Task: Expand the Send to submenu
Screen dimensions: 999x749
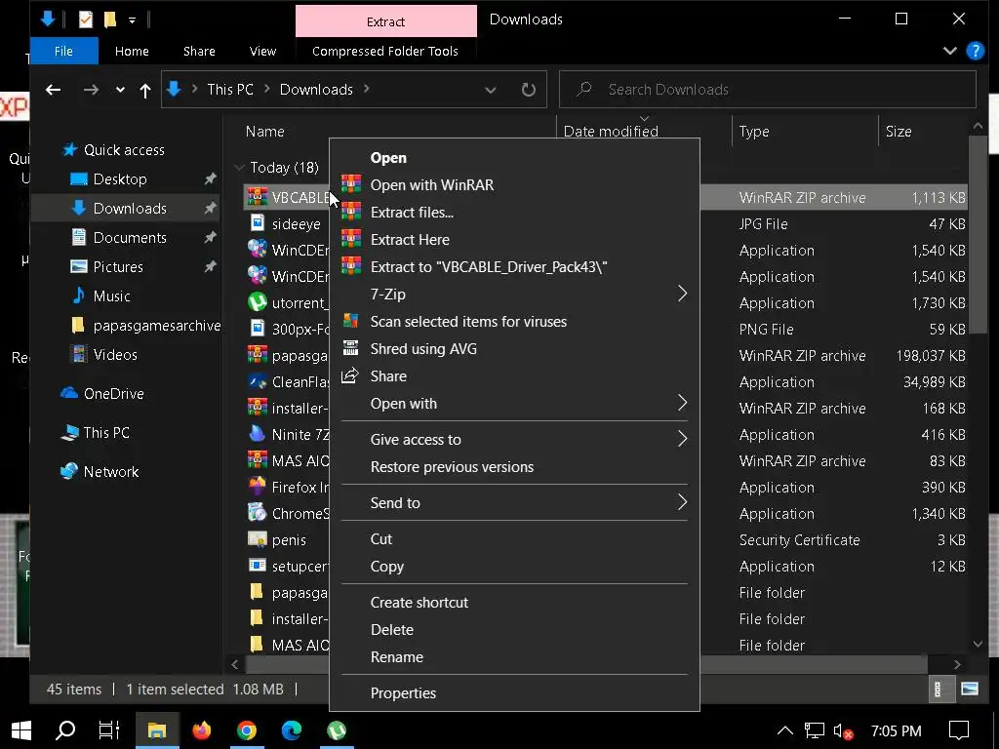Action: [x=682, y=502]
